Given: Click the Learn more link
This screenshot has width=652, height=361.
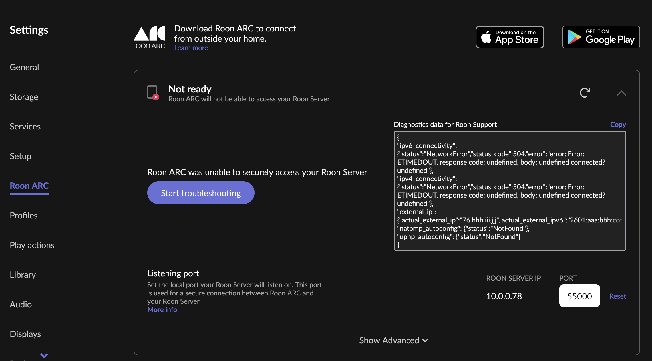Looking at the screenshot, I should [191, 48].
